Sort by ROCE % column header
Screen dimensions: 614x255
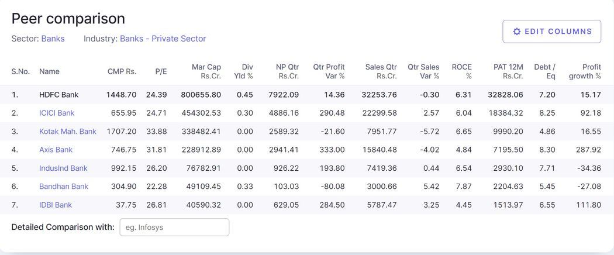click(x=462, y=71)
